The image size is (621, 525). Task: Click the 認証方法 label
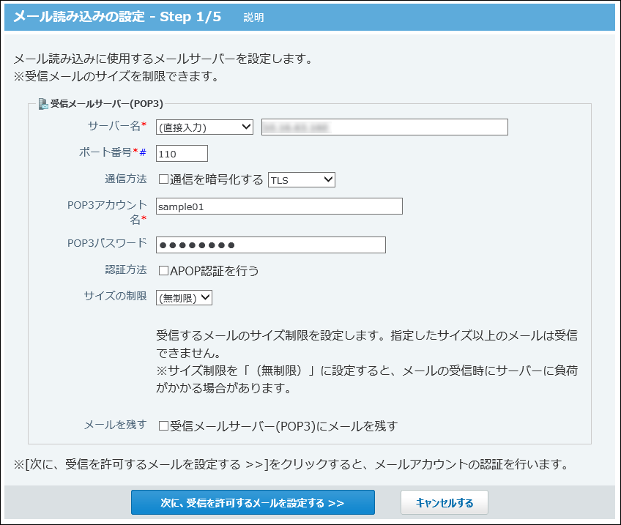[125, 270]
